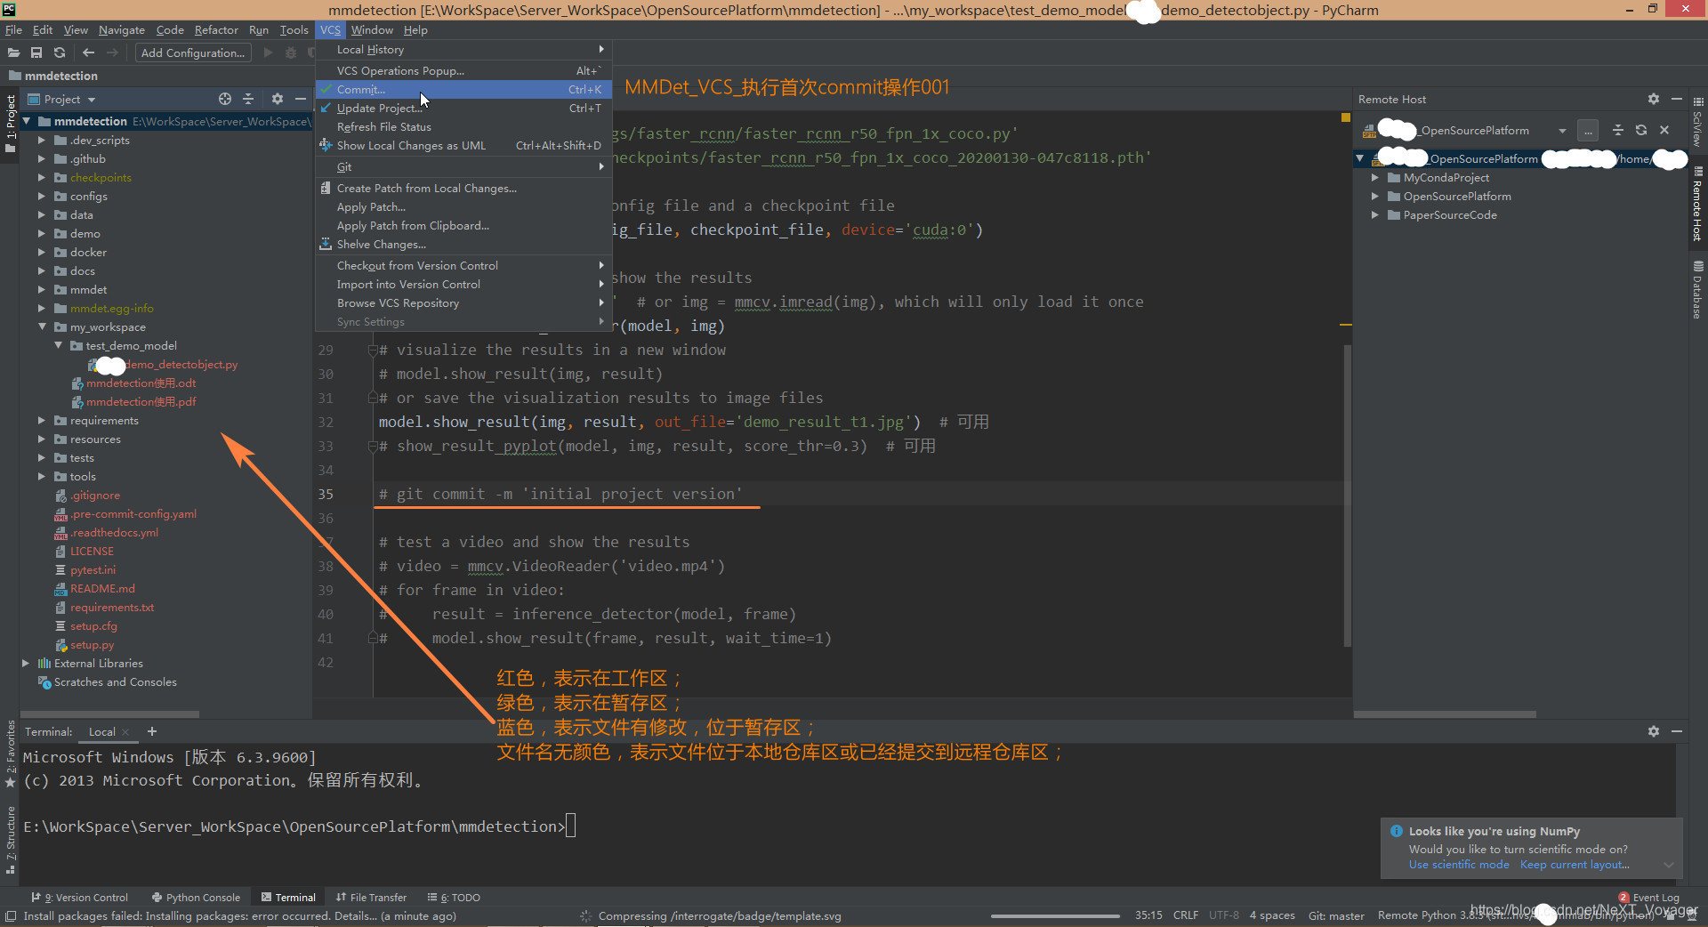Click the background task progress bar

pos(1055,915)
